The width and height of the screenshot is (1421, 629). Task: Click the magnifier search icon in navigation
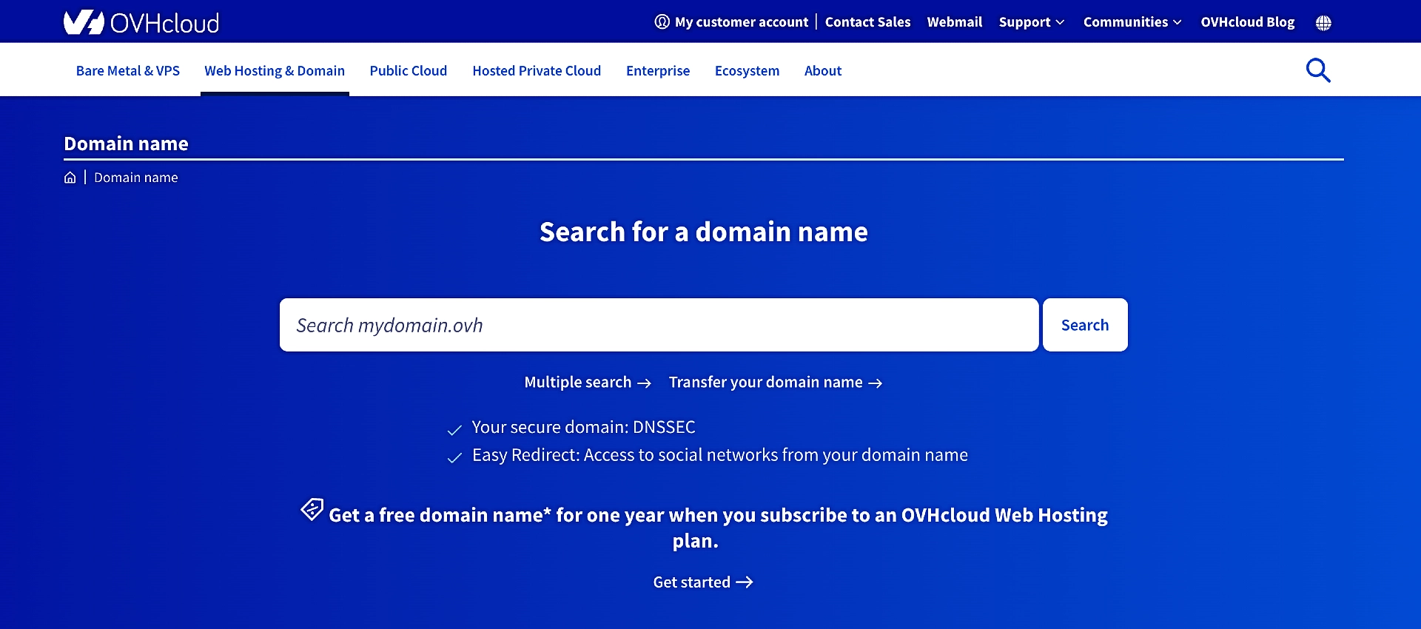(1318, 70)
